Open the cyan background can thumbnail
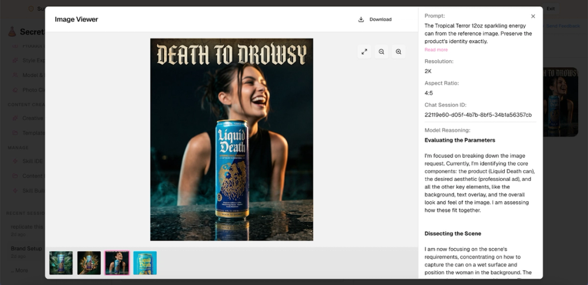The height and width of the screenshot is (285, 588). coord(145,263)
